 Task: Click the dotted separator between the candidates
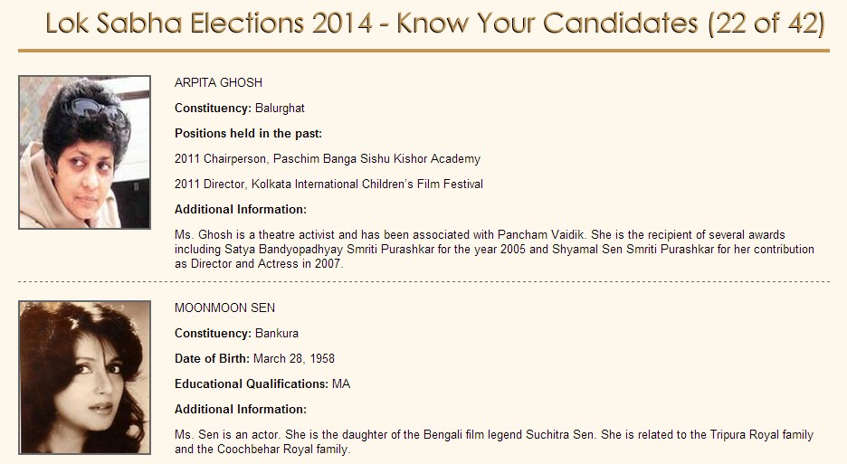point(423,282)
